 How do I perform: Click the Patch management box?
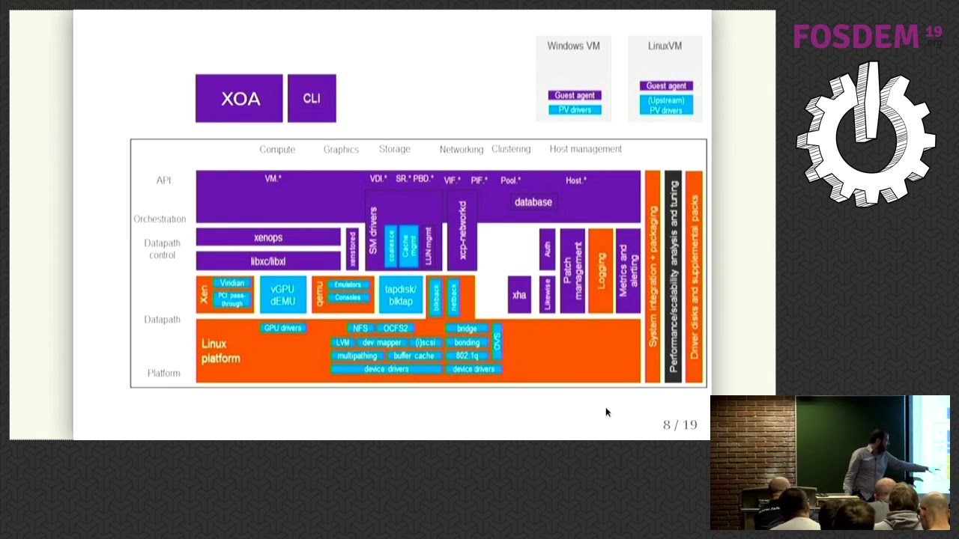tap(572, 271)
